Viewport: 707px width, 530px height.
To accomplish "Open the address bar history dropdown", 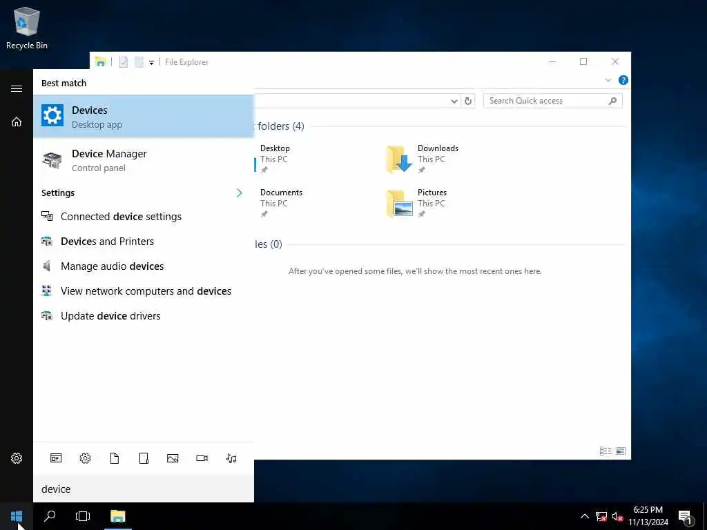I will pos(454,101).
